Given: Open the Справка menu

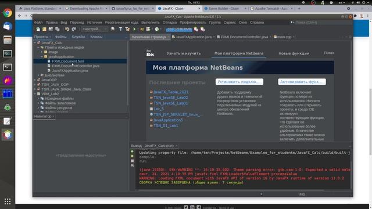Looking at the screenshot, I should pyautogui.click(x=257, y=23).
